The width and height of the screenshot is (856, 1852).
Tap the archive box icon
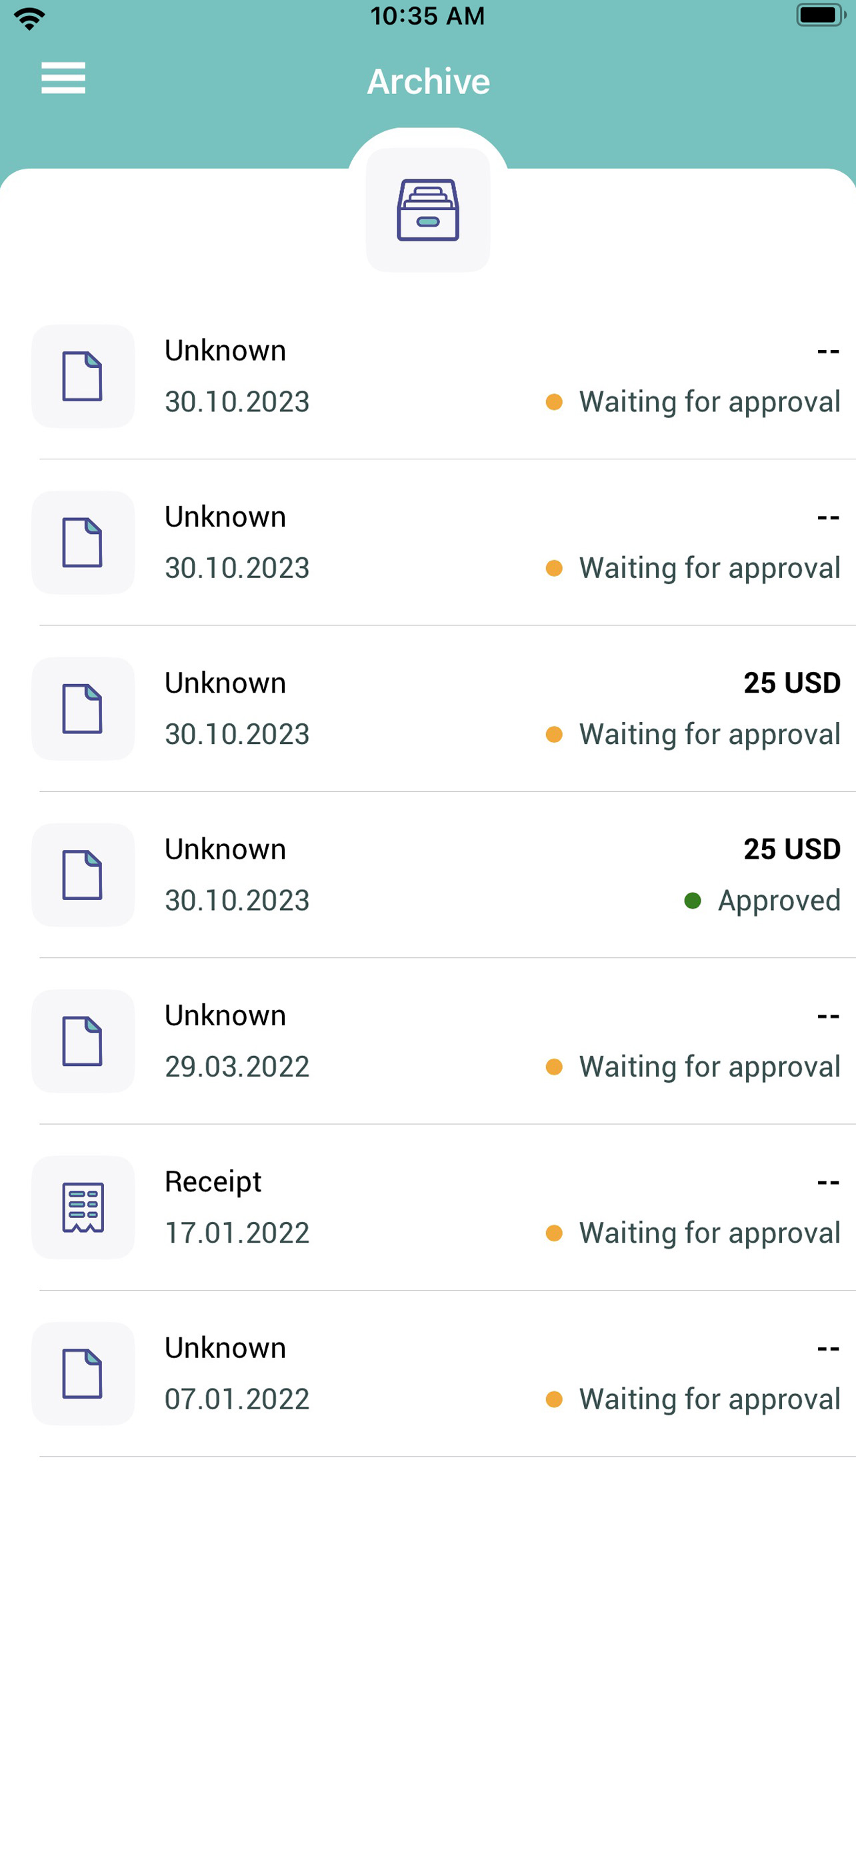click(427, 210)
